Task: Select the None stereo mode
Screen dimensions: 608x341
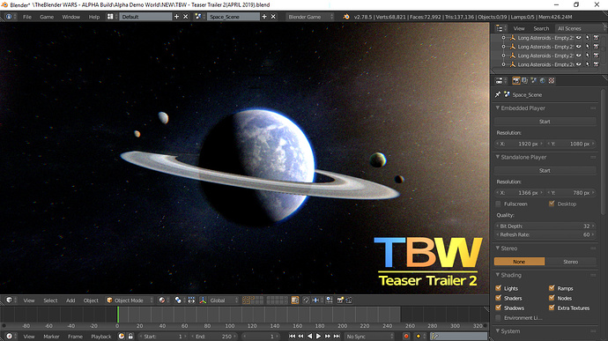Action: [x=519, y=262]
